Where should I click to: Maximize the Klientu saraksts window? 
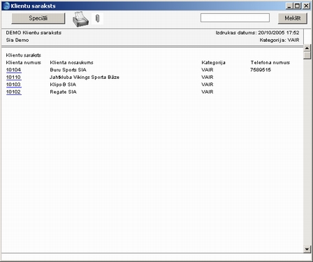point(298,6)
